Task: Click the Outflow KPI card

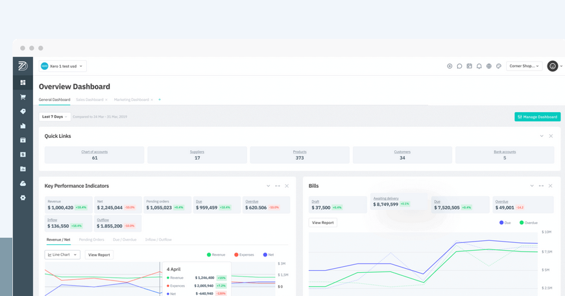Action: (x=118, y=223)
